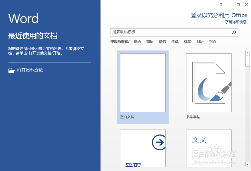
Task: Open the 了解详细信息 link
Action: point(237,22)
